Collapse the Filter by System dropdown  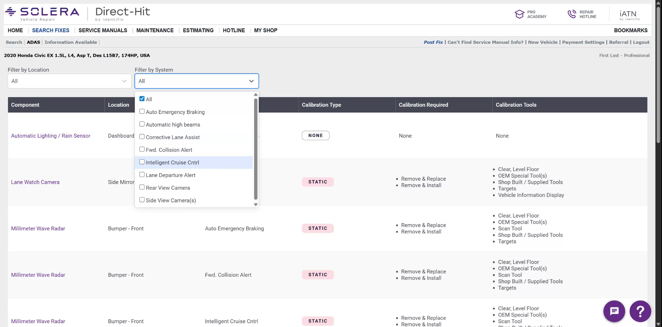[251, 81]
